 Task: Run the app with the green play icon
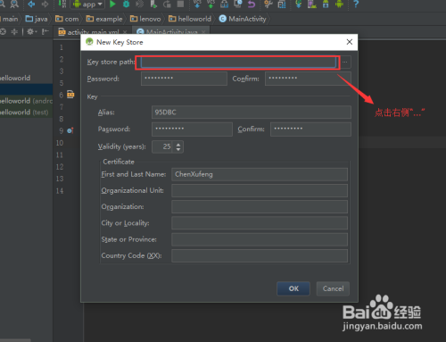pos(112,4)
